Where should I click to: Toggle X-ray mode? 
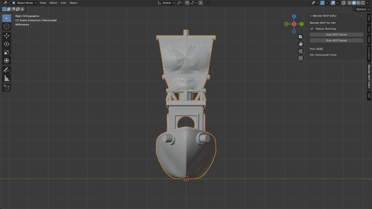tap(343, 3)
